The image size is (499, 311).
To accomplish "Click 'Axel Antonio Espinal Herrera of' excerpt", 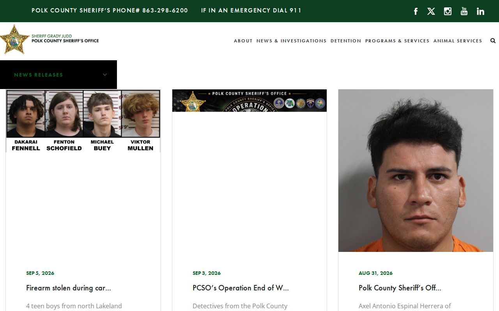I will 405,306.
